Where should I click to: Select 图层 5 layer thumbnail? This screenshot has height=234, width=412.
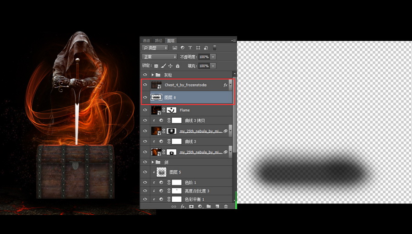(x=161, y=172)
